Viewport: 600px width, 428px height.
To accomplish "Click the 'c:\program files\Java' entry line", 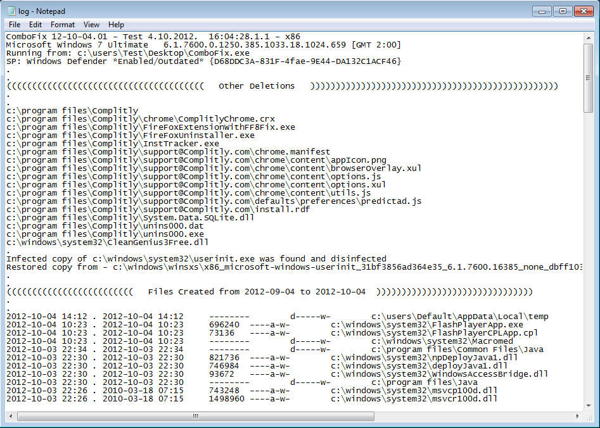I will [242, 382].
